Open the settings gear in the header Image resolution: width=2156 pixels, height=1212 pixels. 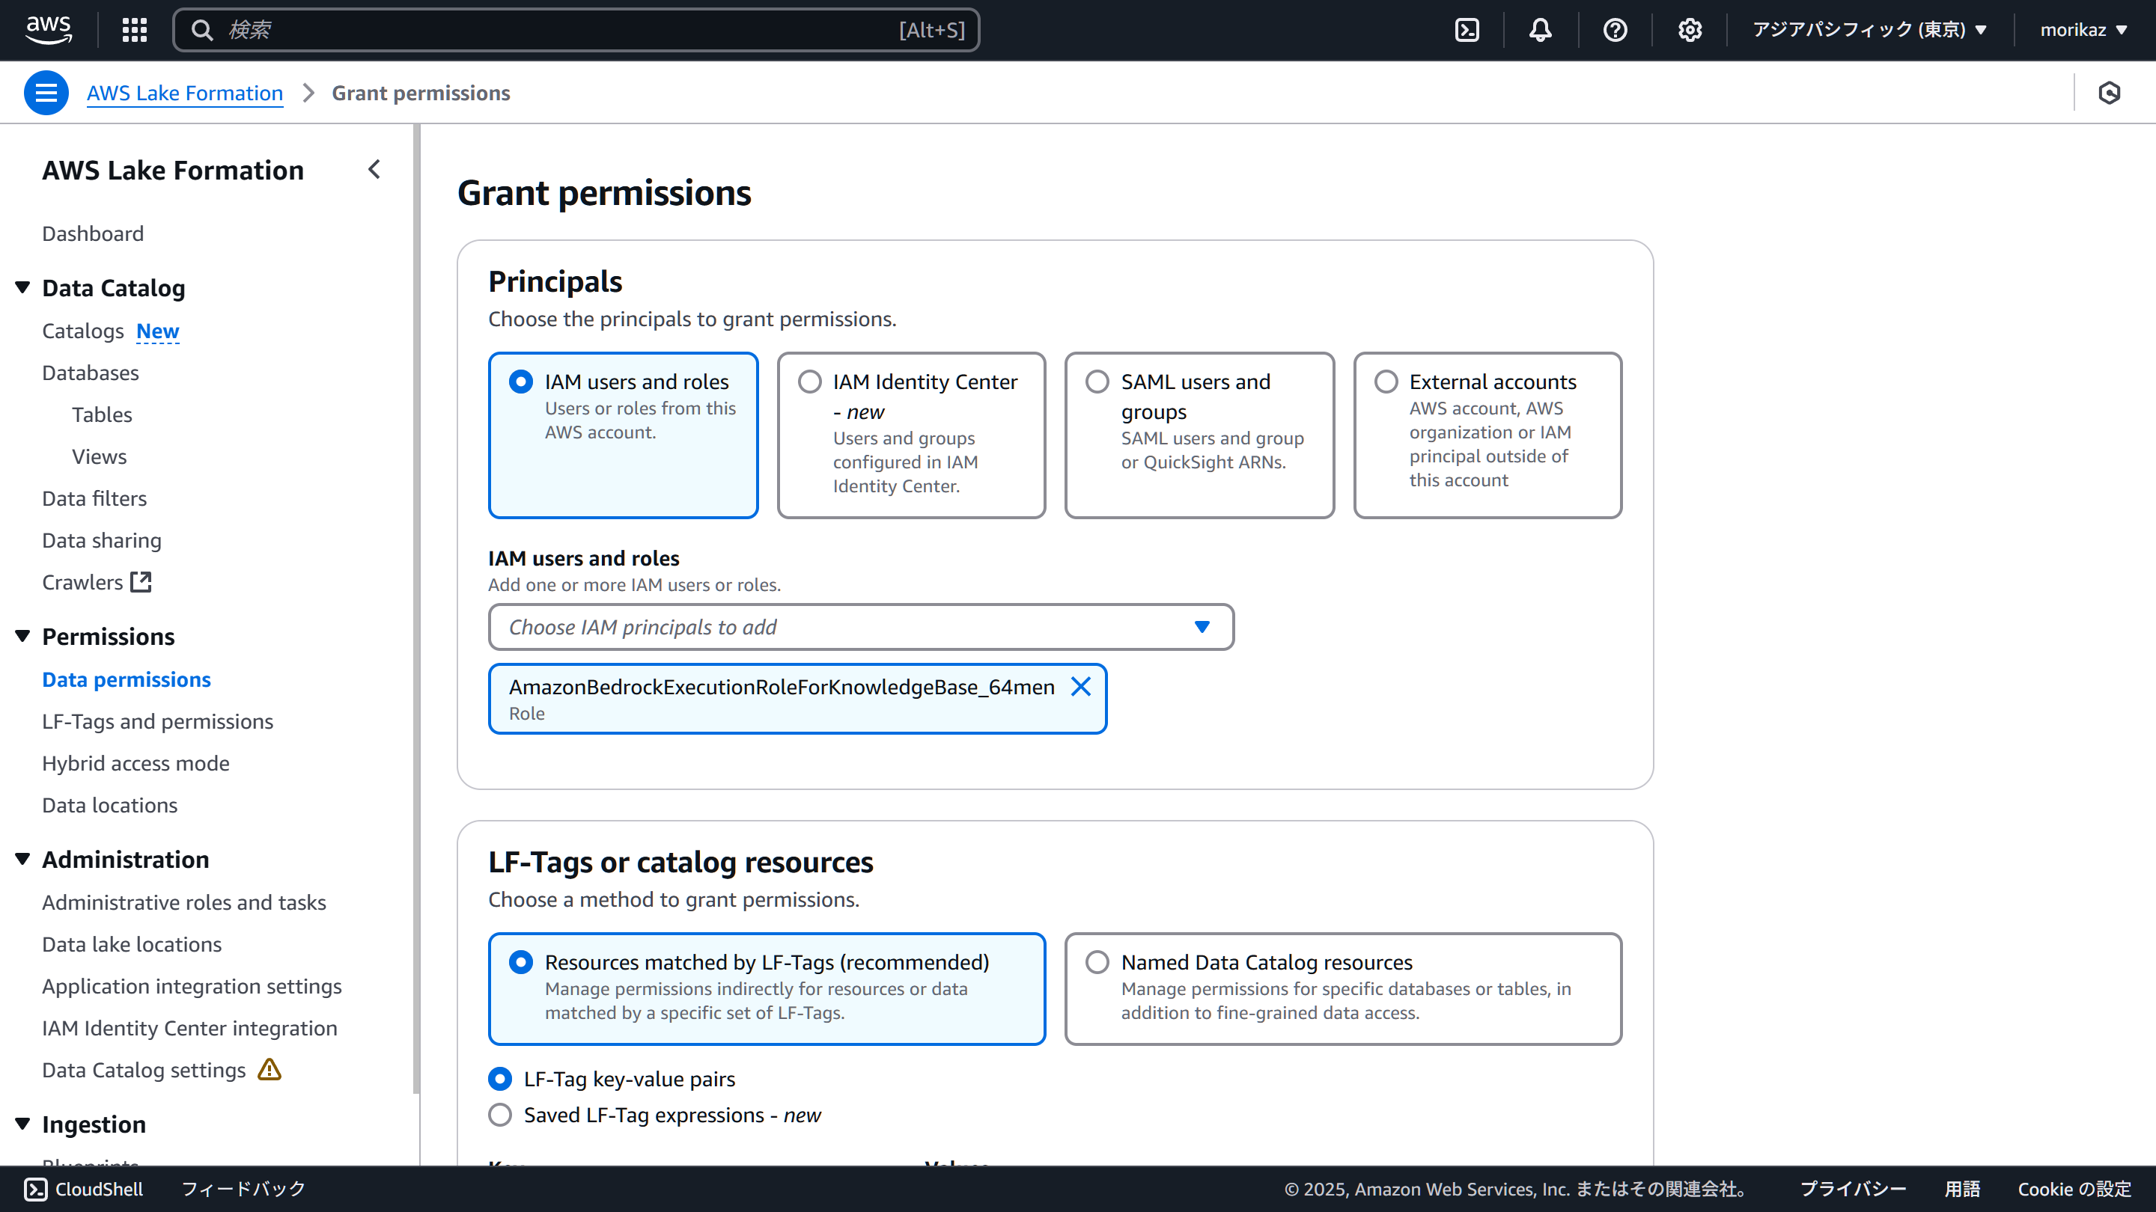(x=1689, y=30)
